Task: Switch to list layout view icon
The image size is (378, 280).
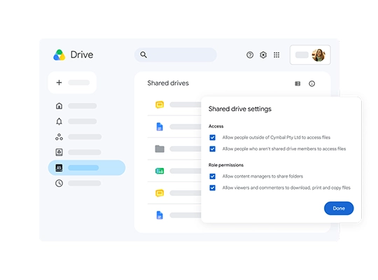Action: click(x=297, y=84)
